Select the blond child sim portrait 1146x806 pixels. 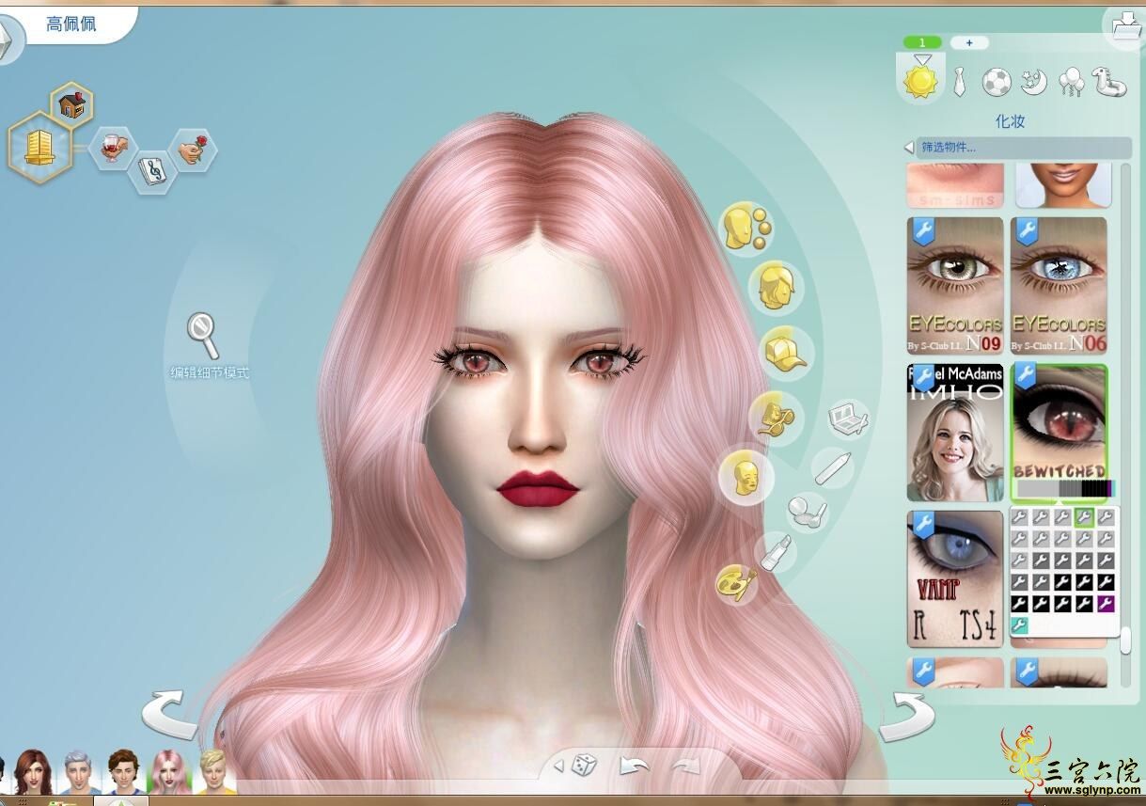tap(214, 771)
